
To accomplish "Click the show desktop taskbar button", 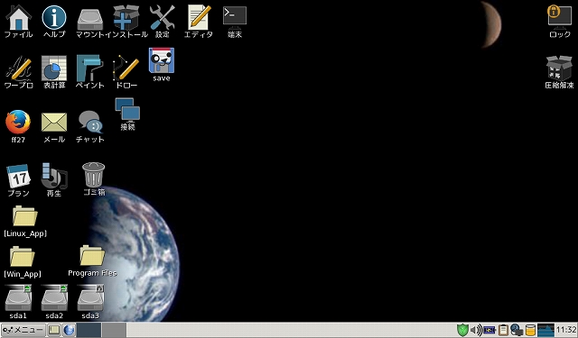I will tap(54, 330).
